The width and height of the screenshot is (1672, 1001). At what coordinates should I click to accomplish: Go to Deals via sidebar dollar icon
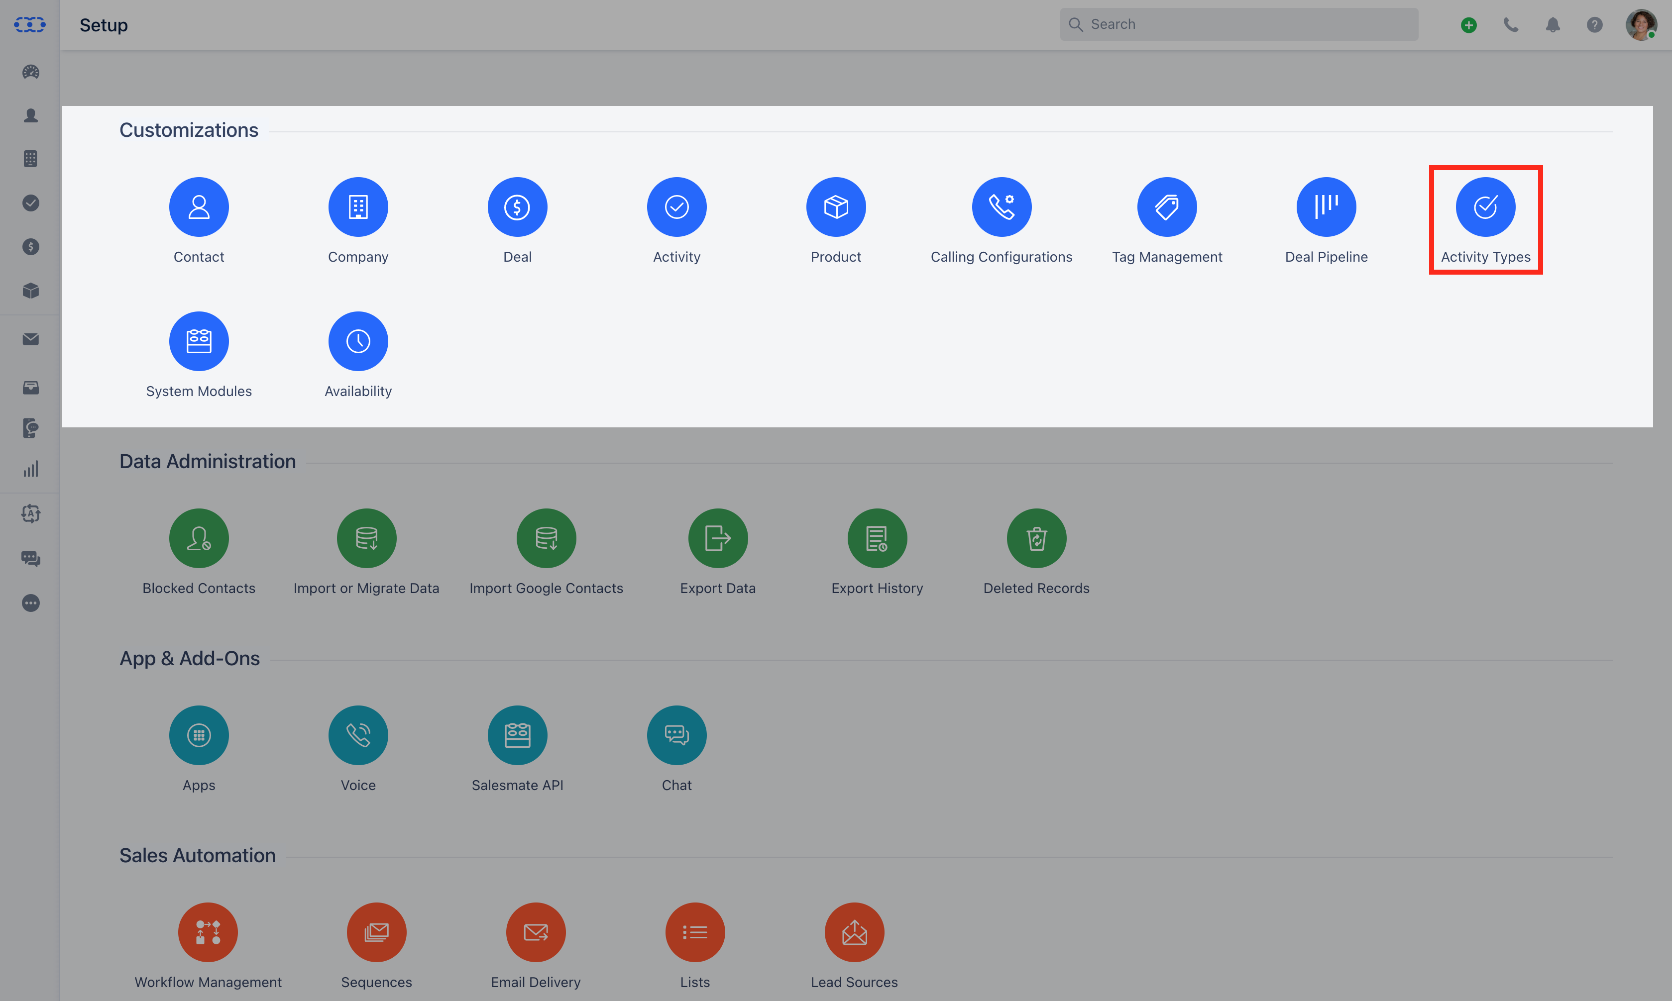[30, 247]
